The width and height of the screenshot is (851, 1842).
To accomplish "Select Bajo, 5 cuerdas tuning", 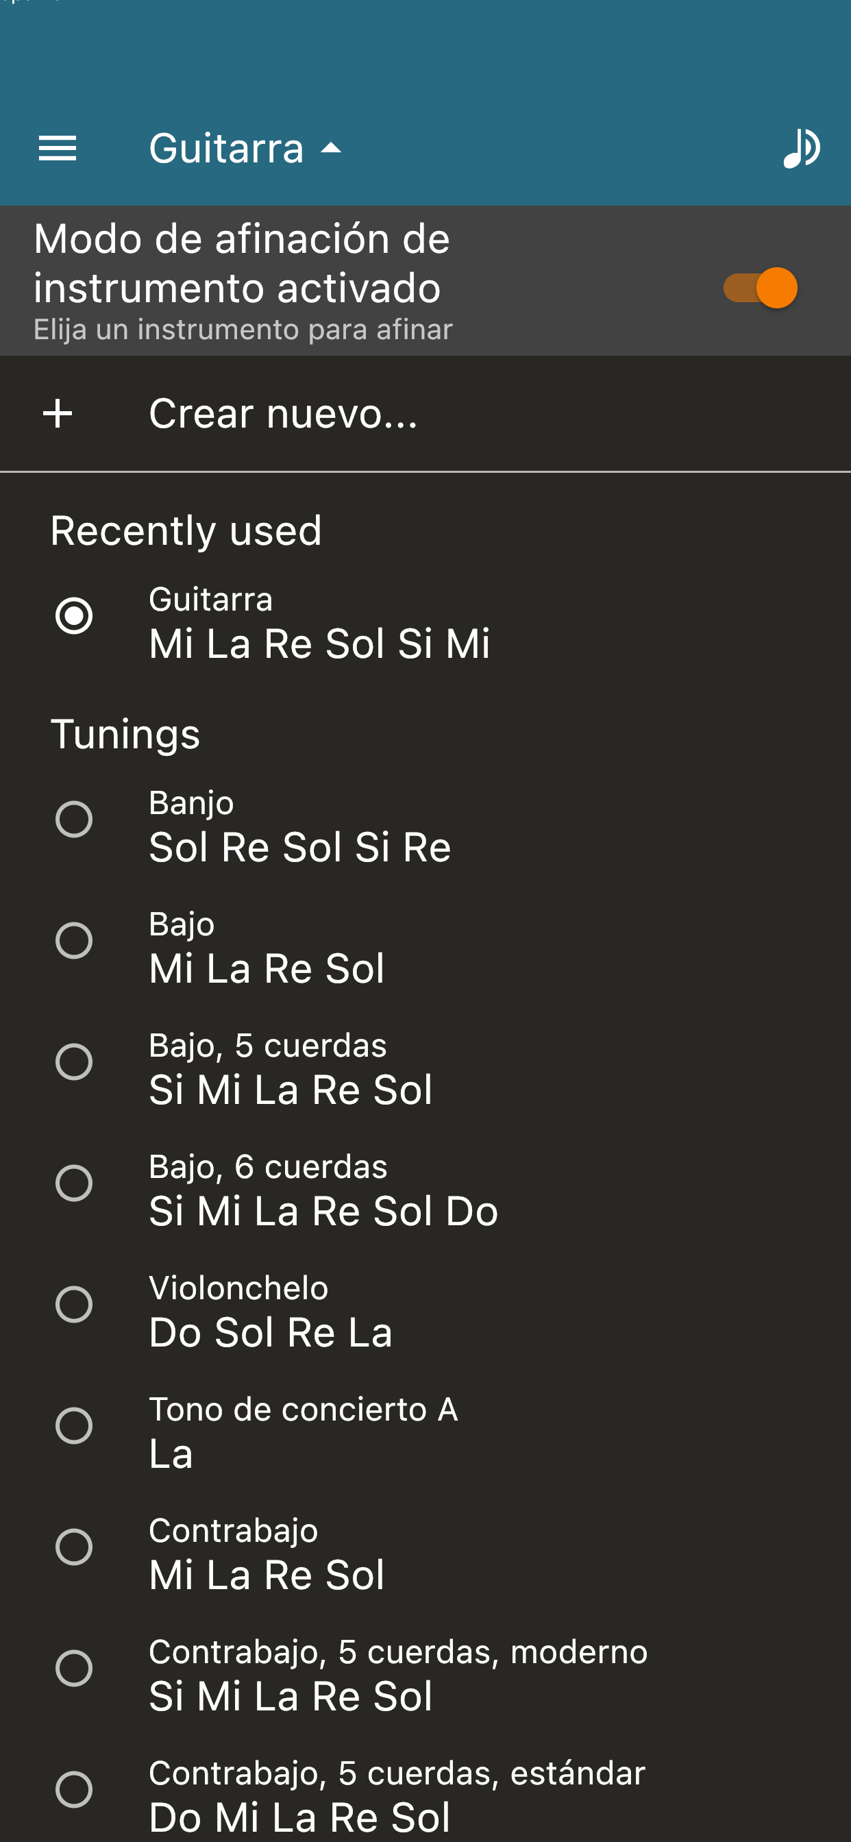I will tap(425, 1069).
